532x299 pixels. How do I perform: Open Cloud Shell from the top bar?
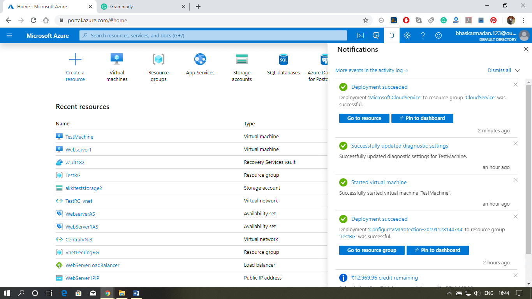point(361,35)
